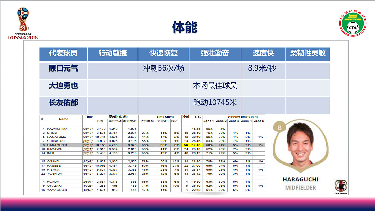Click the Japan JFA crest
This screenshot has width=375, height=211.
coord(341,187)
